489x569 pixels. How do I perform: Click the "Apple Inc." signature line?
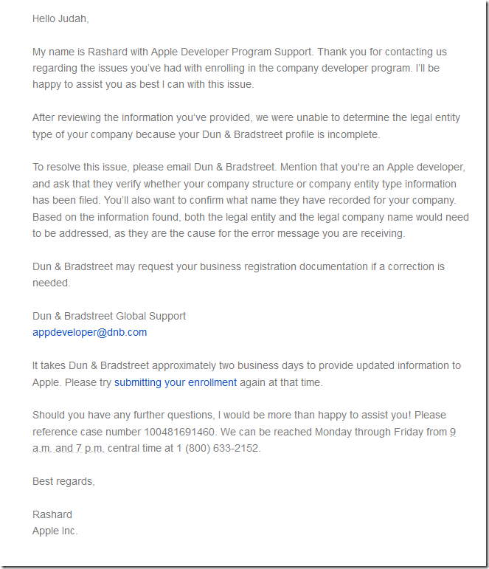[55, 531]
